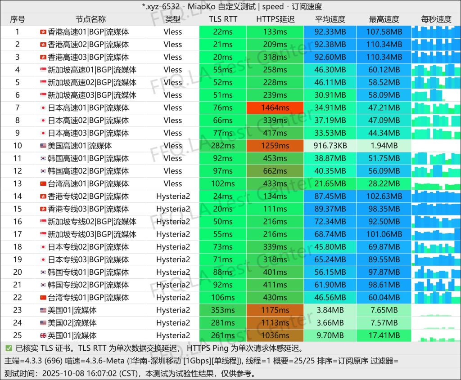The image size is (461, 380).
Task: Click the 916.73KB average speed cell
Action: tap(330, 146)
